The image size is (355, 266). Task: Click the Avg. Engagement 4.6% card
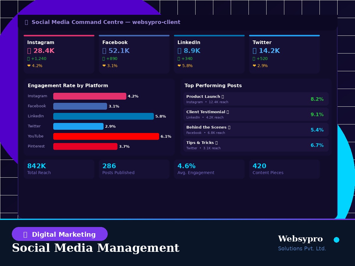209,169
